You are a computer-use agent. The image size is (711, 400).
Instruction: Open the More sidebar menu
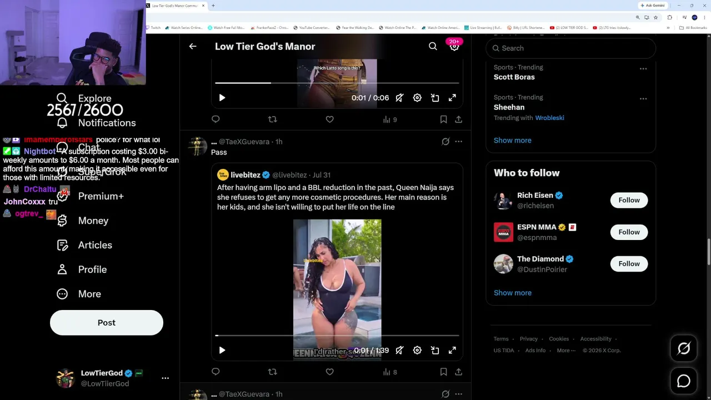pos(79,294)
